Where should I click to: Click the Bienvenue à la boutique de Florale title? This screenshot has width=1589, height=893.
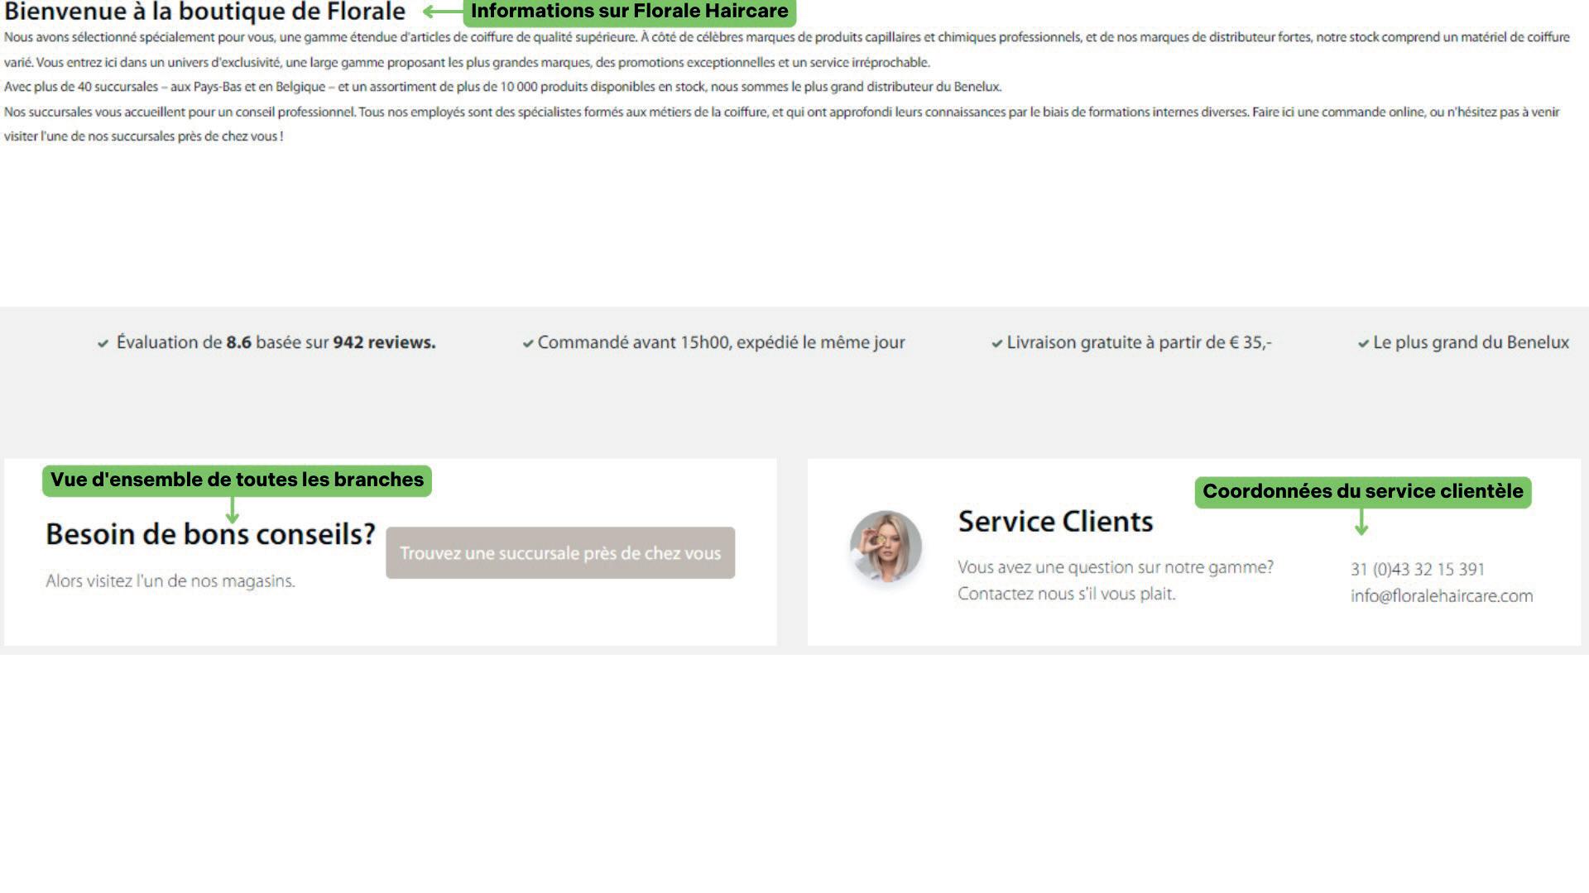pyautogui.click(x=204, y=12)
